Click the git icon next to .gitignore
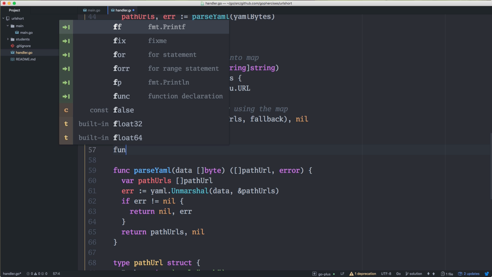This screenshot has width=492, height=277. click(13, 46)
